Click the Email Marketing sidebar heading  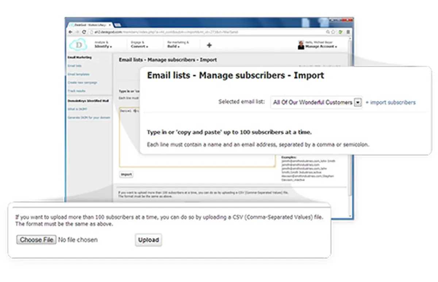pos(80,58)
